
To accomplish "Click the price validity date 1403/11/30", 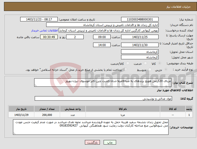I will [140, 45].
